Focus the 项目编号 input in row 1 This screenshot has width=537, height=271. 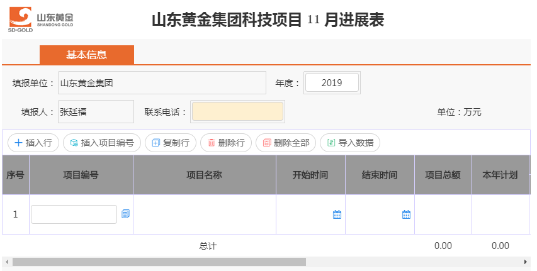tap(74, 214)
